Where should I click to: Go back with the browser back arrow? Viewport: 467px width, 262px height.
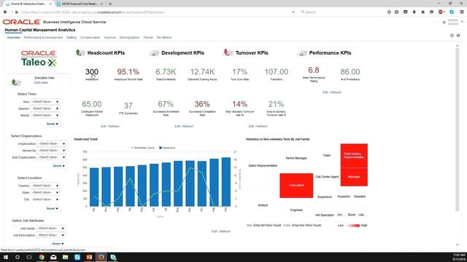coord(5,12)
